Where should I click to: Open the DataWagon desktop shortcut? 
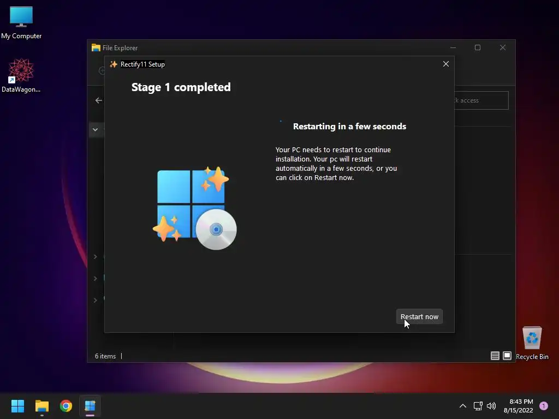[21, 75]
